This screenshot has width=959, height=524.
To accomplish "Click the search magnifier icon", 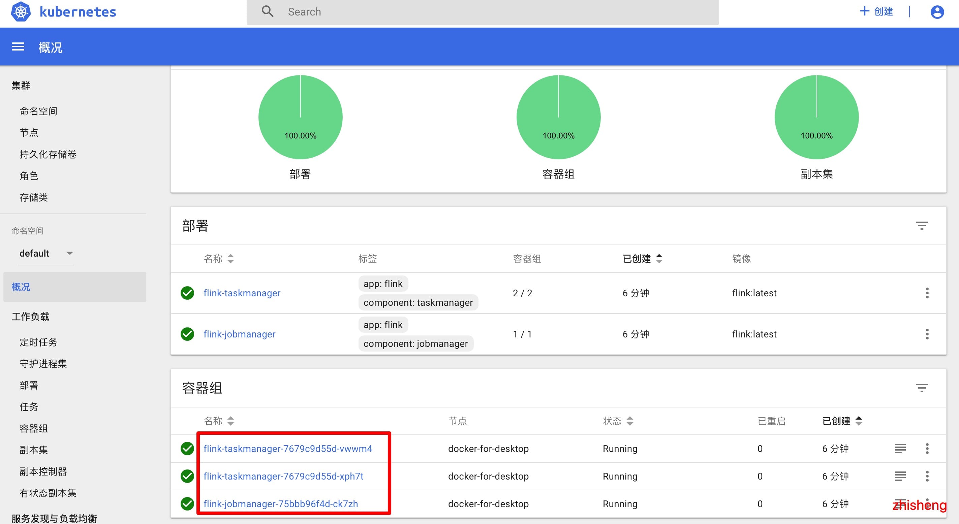I will click(x=267, y=11).
